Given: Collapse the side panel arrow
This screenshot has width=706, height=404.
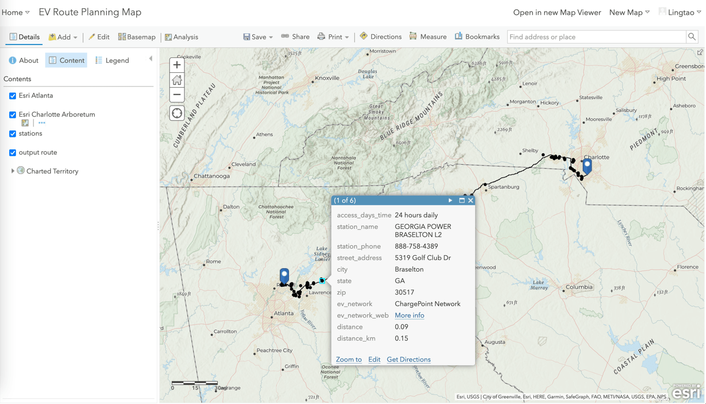Looking at the screenshot, I should [151, 59].
